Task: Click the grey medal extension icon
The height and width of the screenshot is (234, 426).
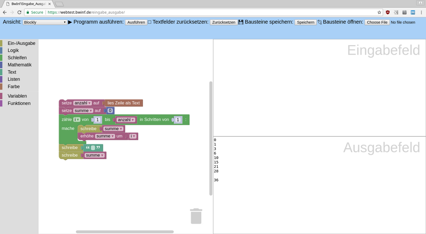Action: click(405, 12)
